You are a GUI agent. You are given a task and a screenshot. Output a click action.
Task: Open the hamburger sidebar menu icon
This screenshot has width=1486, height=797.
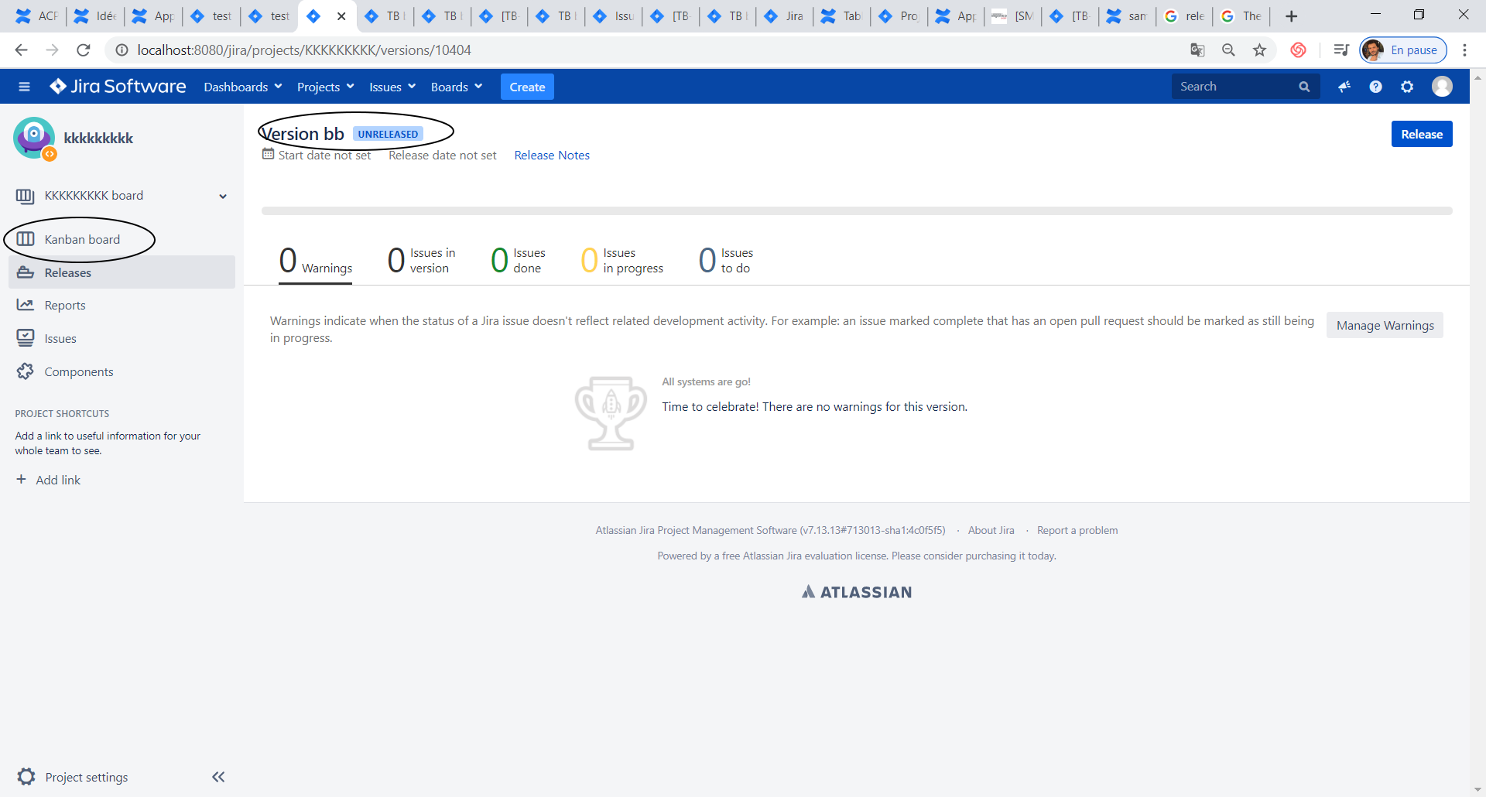pos(24,87)
